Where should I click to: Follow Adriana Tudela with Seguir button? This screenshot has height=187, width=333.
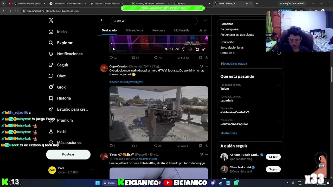pos(273,157)
